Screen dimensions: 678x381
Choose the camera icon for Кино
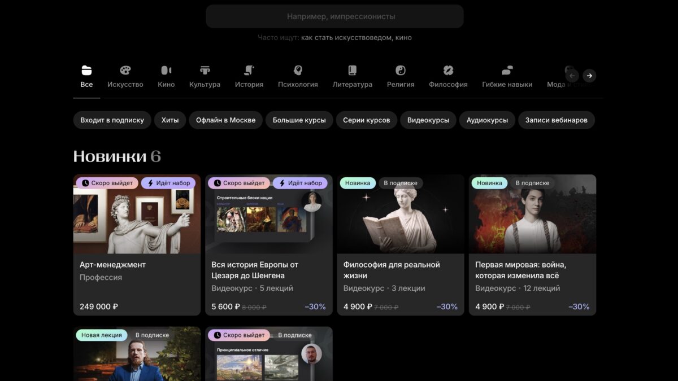tap(166, 70)
